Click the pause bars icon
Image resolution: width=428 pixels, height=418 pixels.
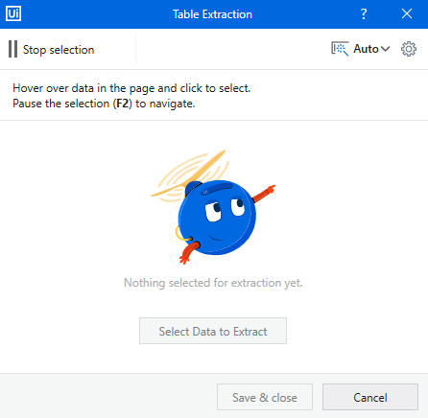coord(12,49)
